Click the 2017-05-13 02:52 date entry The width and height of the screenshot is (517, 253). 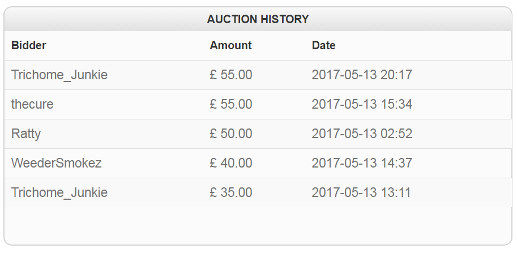pos(362,134)
